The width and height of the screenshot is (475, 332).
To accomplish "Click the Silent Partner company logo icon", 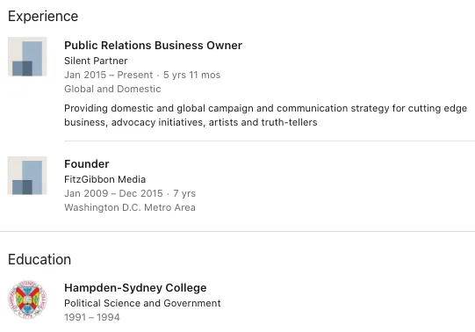I will click(x=27, y=56).
